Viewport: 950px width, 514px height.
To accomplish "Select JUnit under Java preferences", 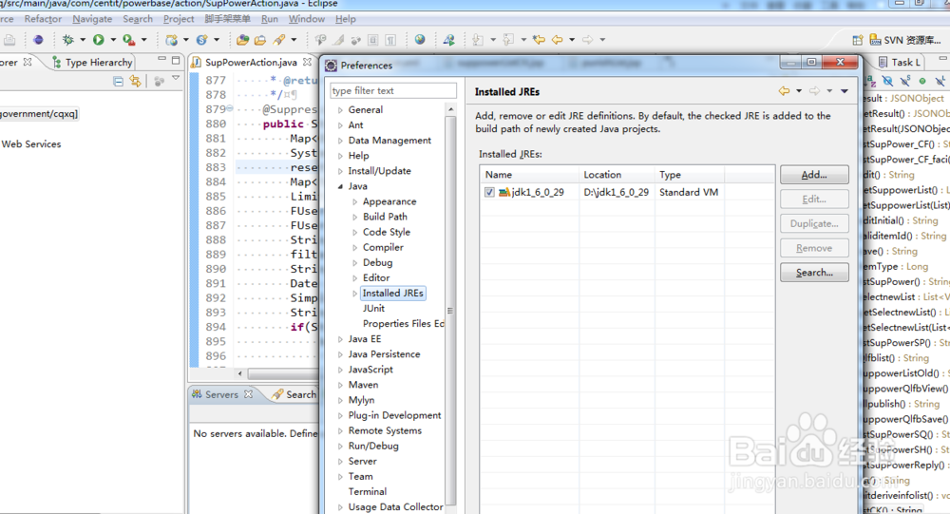I will [373, 309].
